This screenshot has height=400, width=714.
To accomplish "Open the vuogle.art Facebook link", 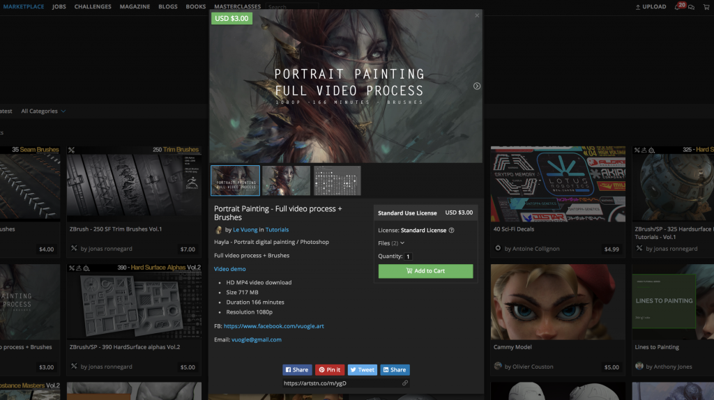I will 273,326.
